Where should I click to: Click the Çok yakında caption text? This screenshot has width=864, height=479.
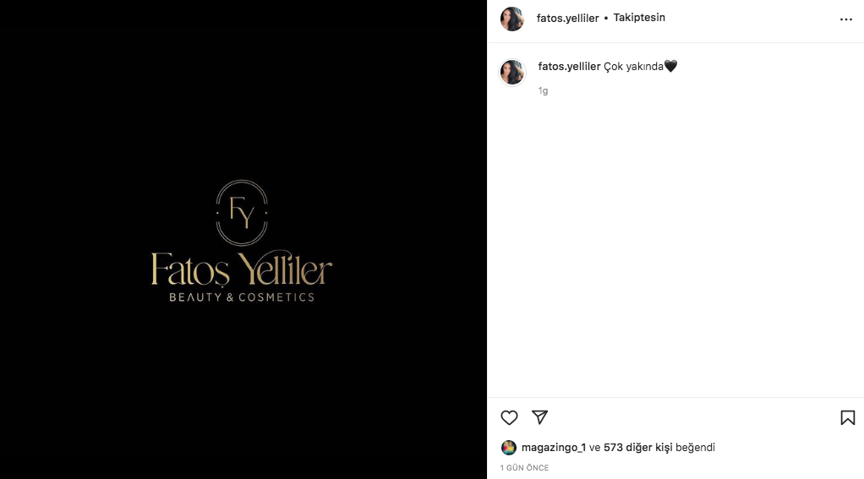coord(633,67)
